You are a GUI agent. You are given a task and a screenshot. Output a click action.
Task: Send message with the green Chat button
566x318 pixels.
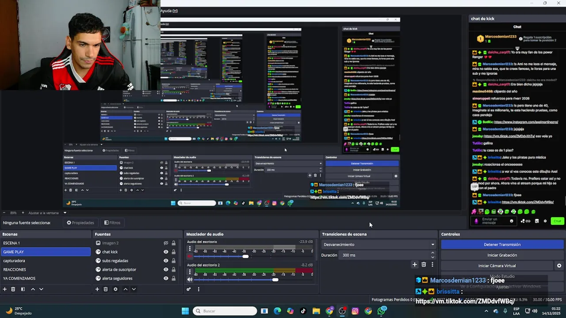click(x=557, y=221)
